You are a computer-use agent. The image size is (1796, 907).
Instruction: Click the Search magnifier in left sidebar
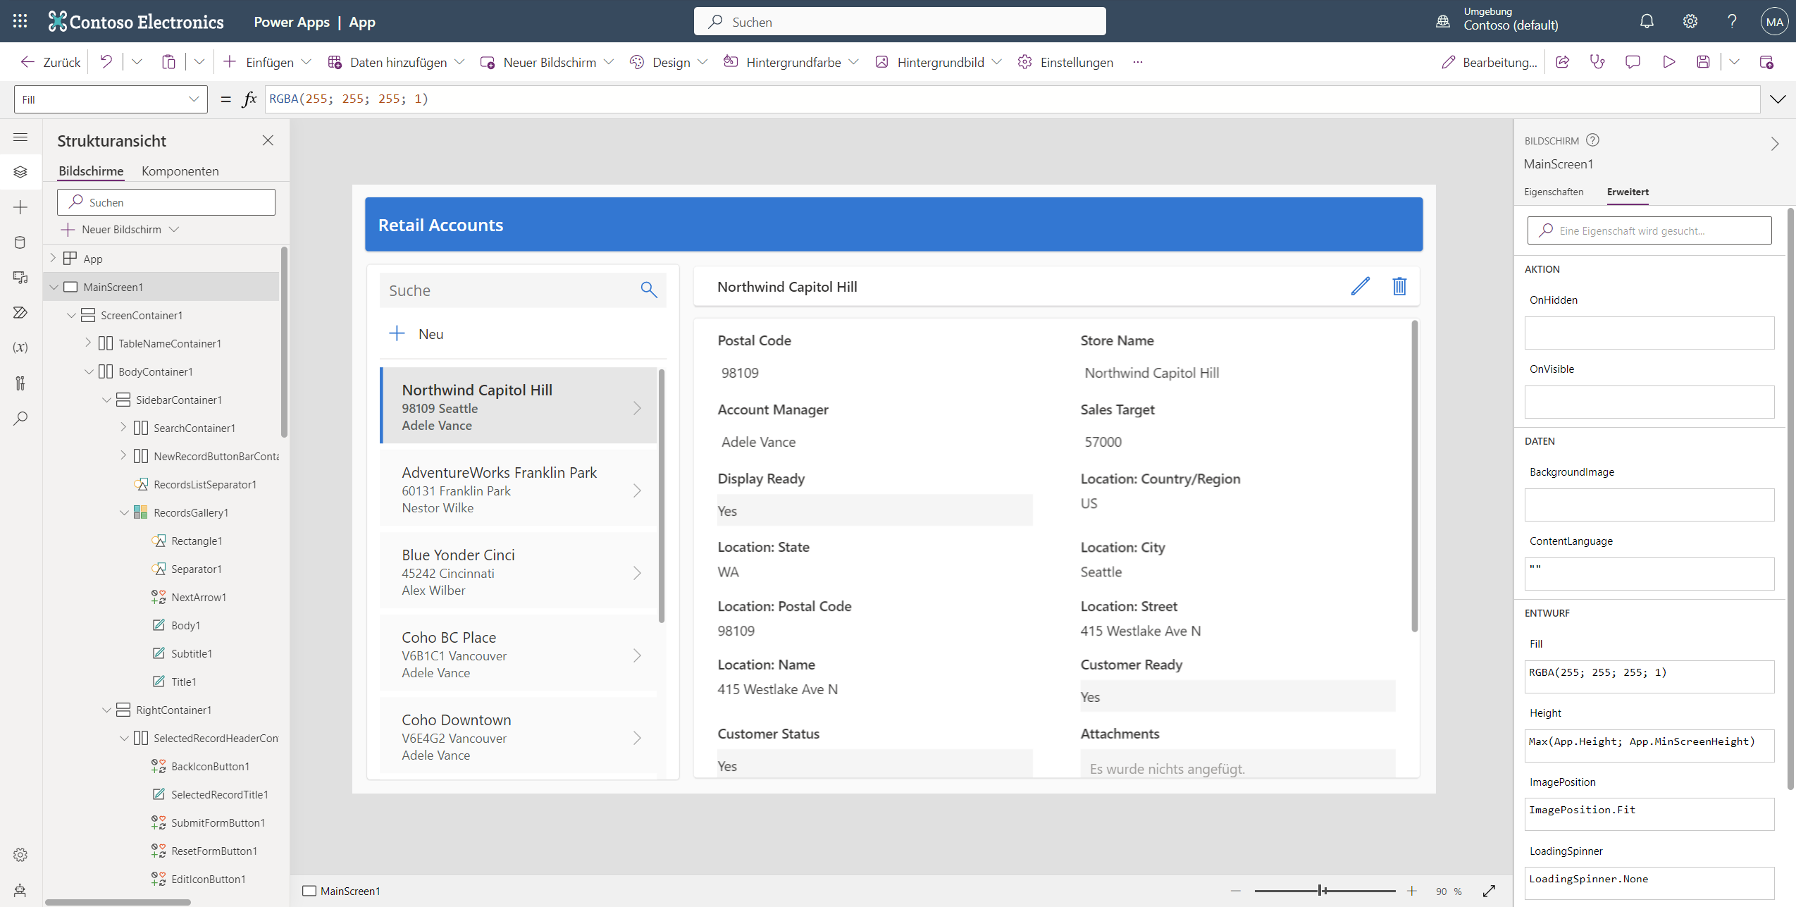tap(20, 418)
